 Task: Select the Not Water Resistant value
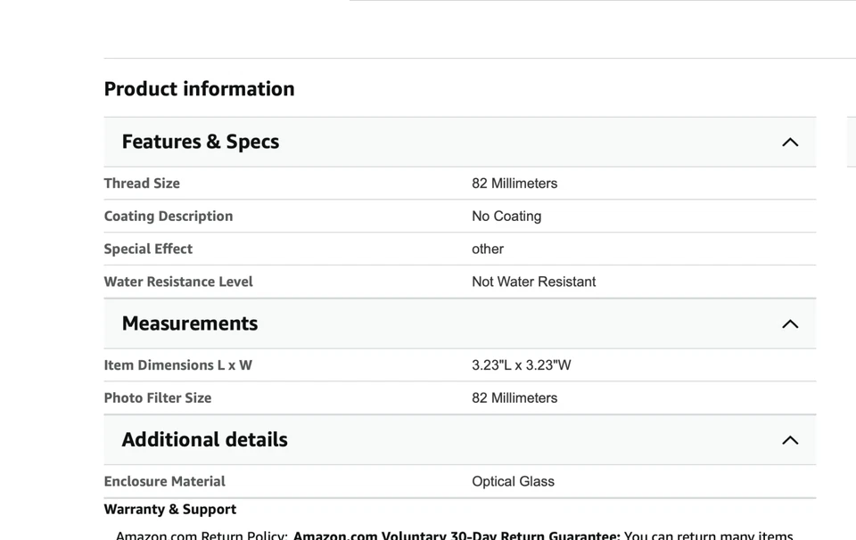point(533,282)
